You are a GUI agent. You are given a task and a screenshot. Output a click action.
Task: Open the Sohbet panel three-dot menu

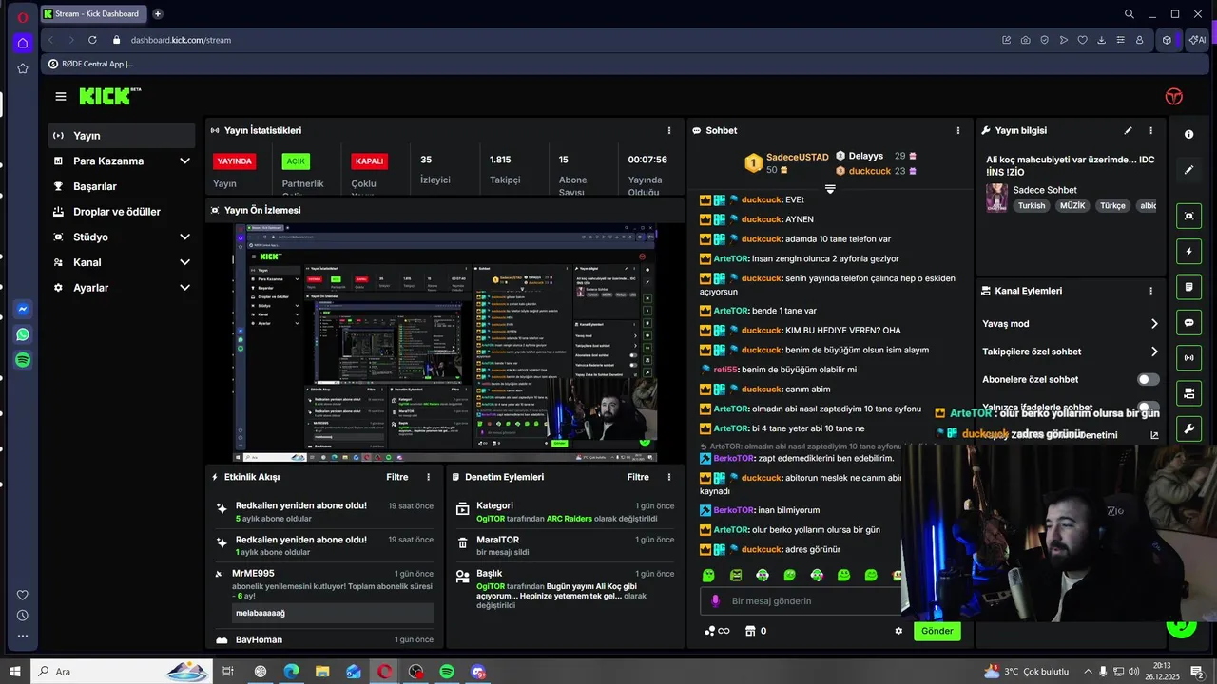[x=957, y=130]
